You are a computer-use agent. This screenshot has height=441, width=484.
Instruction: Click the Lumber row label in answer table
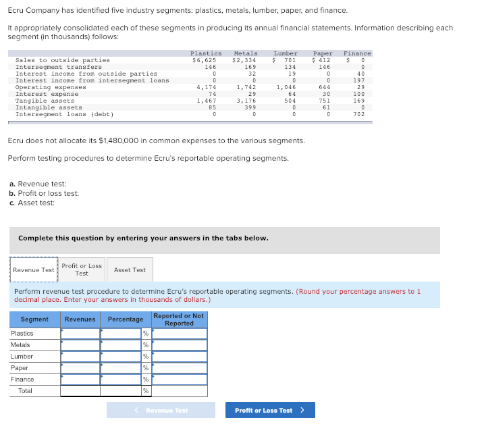22,357
